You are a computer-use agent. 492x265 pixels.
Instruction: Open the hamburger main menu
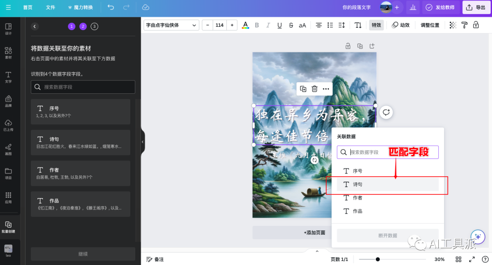click(x=8, y=7)
